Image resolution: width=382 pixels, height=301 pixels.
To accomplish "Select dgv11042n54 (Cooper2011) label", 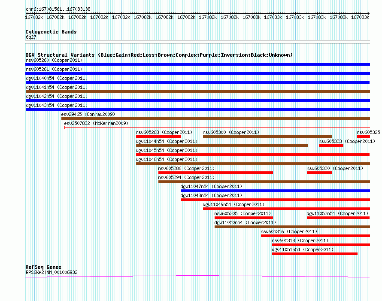I will tap(57, 96).
